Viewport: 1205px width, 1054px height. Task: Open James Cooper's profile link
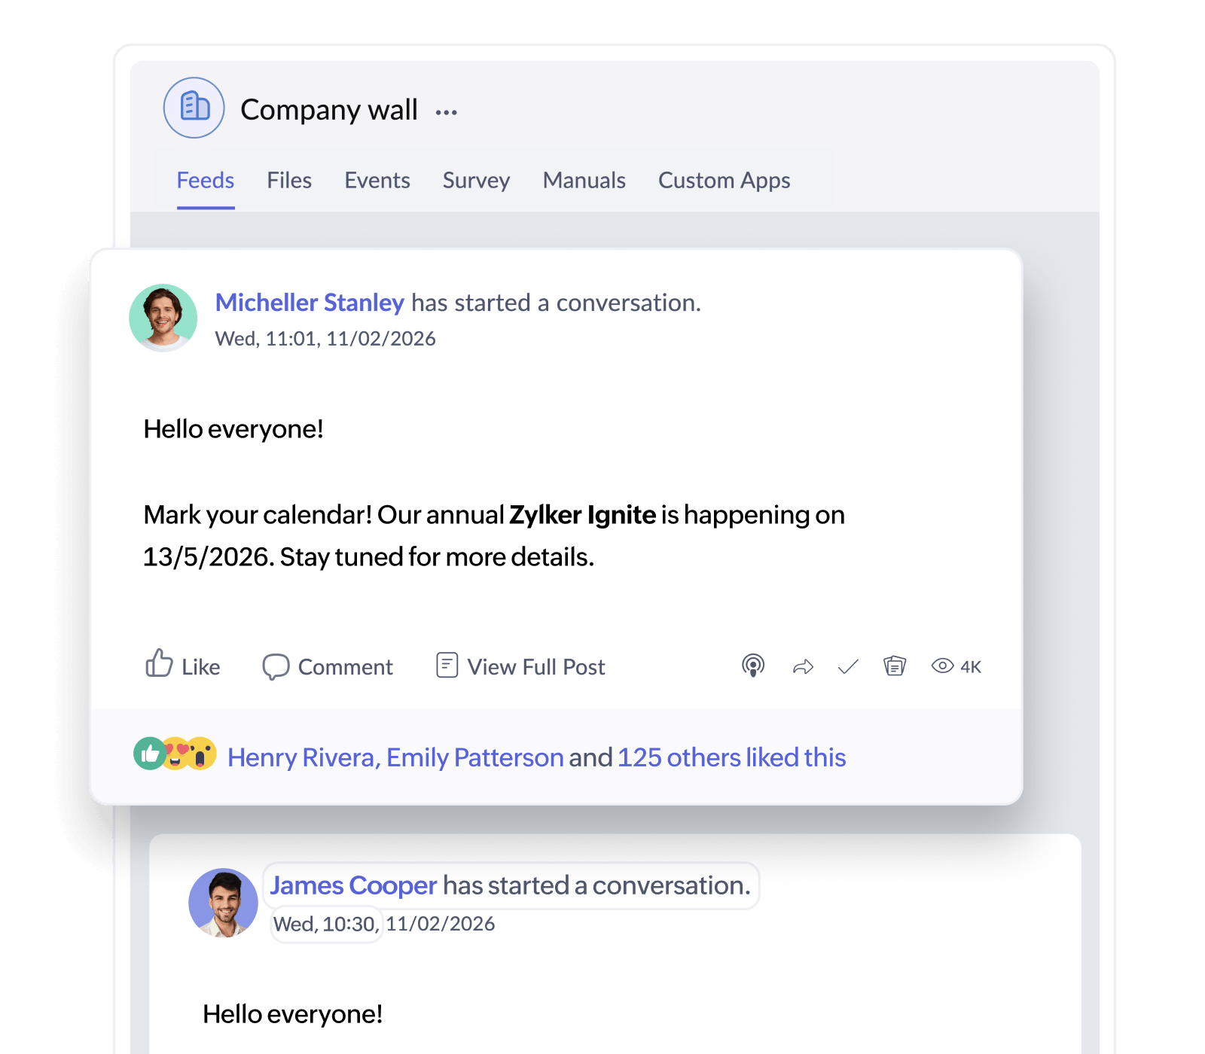click(353, 885)
